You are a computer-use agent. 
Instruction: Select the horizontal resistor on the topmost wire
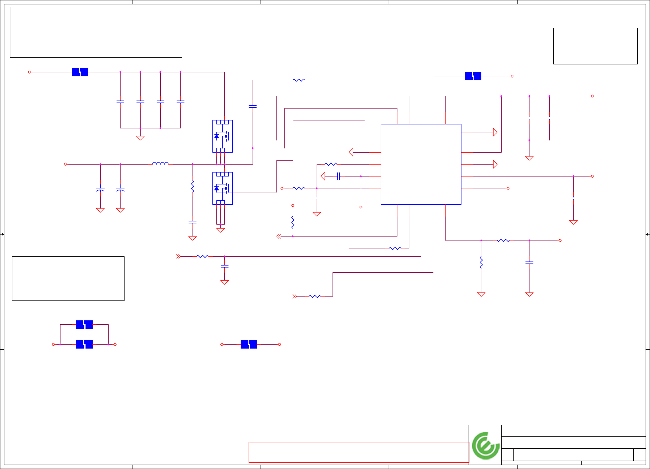coord(299,80)
